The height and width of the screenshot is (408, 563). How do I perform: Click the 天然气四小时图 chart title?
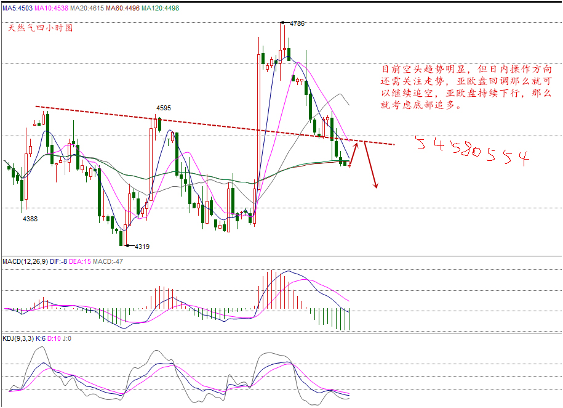[x=40, y=28]
